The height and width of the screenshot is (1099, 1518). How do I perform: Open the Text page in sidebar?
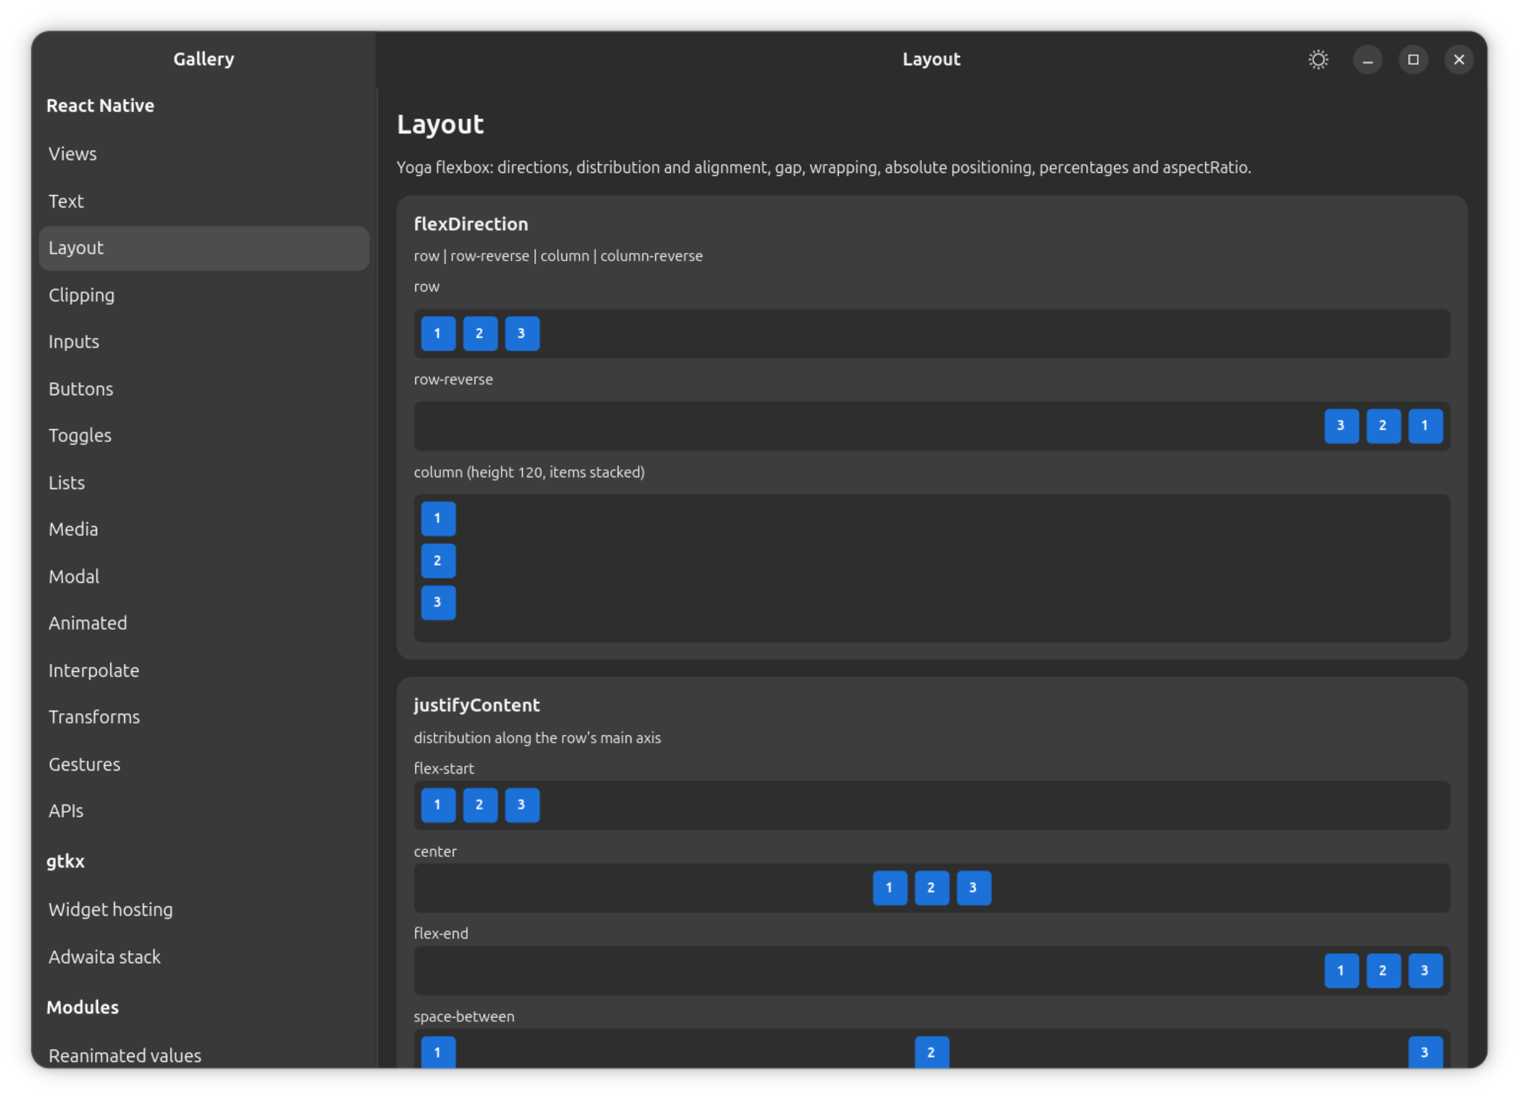coord(204,201)
